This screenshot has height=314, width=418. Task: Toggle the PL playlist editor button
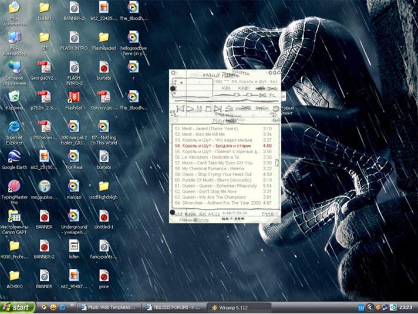pyautogui.click(x=272, y=94)
